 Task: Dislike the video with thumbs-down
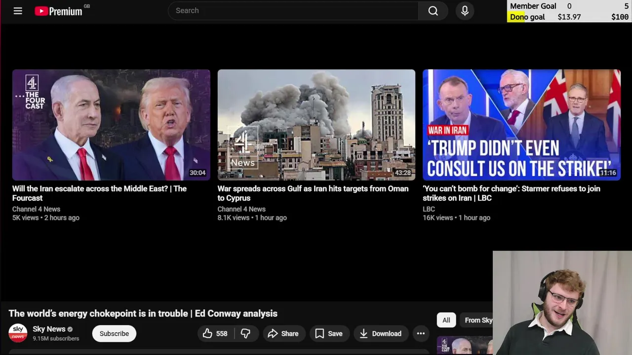pyautogui.click(x=245, y=334)
